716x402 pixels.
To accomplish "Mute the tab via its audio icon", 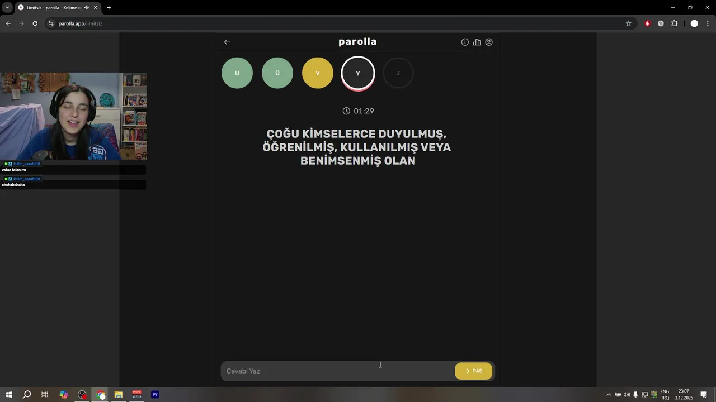I will pyautogui.click(x=87, y=7).
